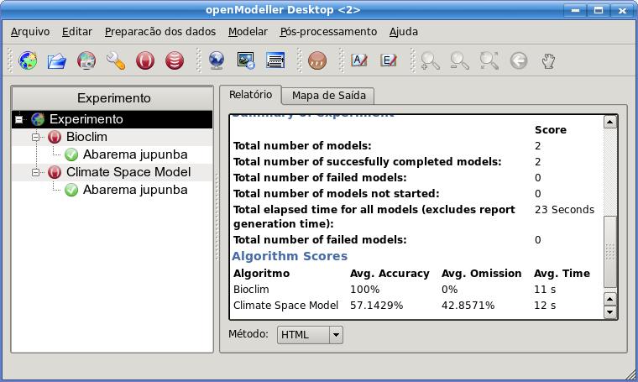The image size is (638, 382).
Task: Click the blue globe on stand icon
Action: 216,61
